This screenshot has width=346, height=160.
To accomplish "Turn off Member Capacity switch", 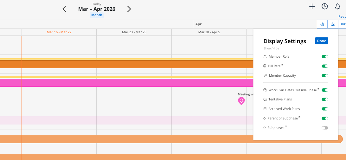I will click(x=325, y=76).
